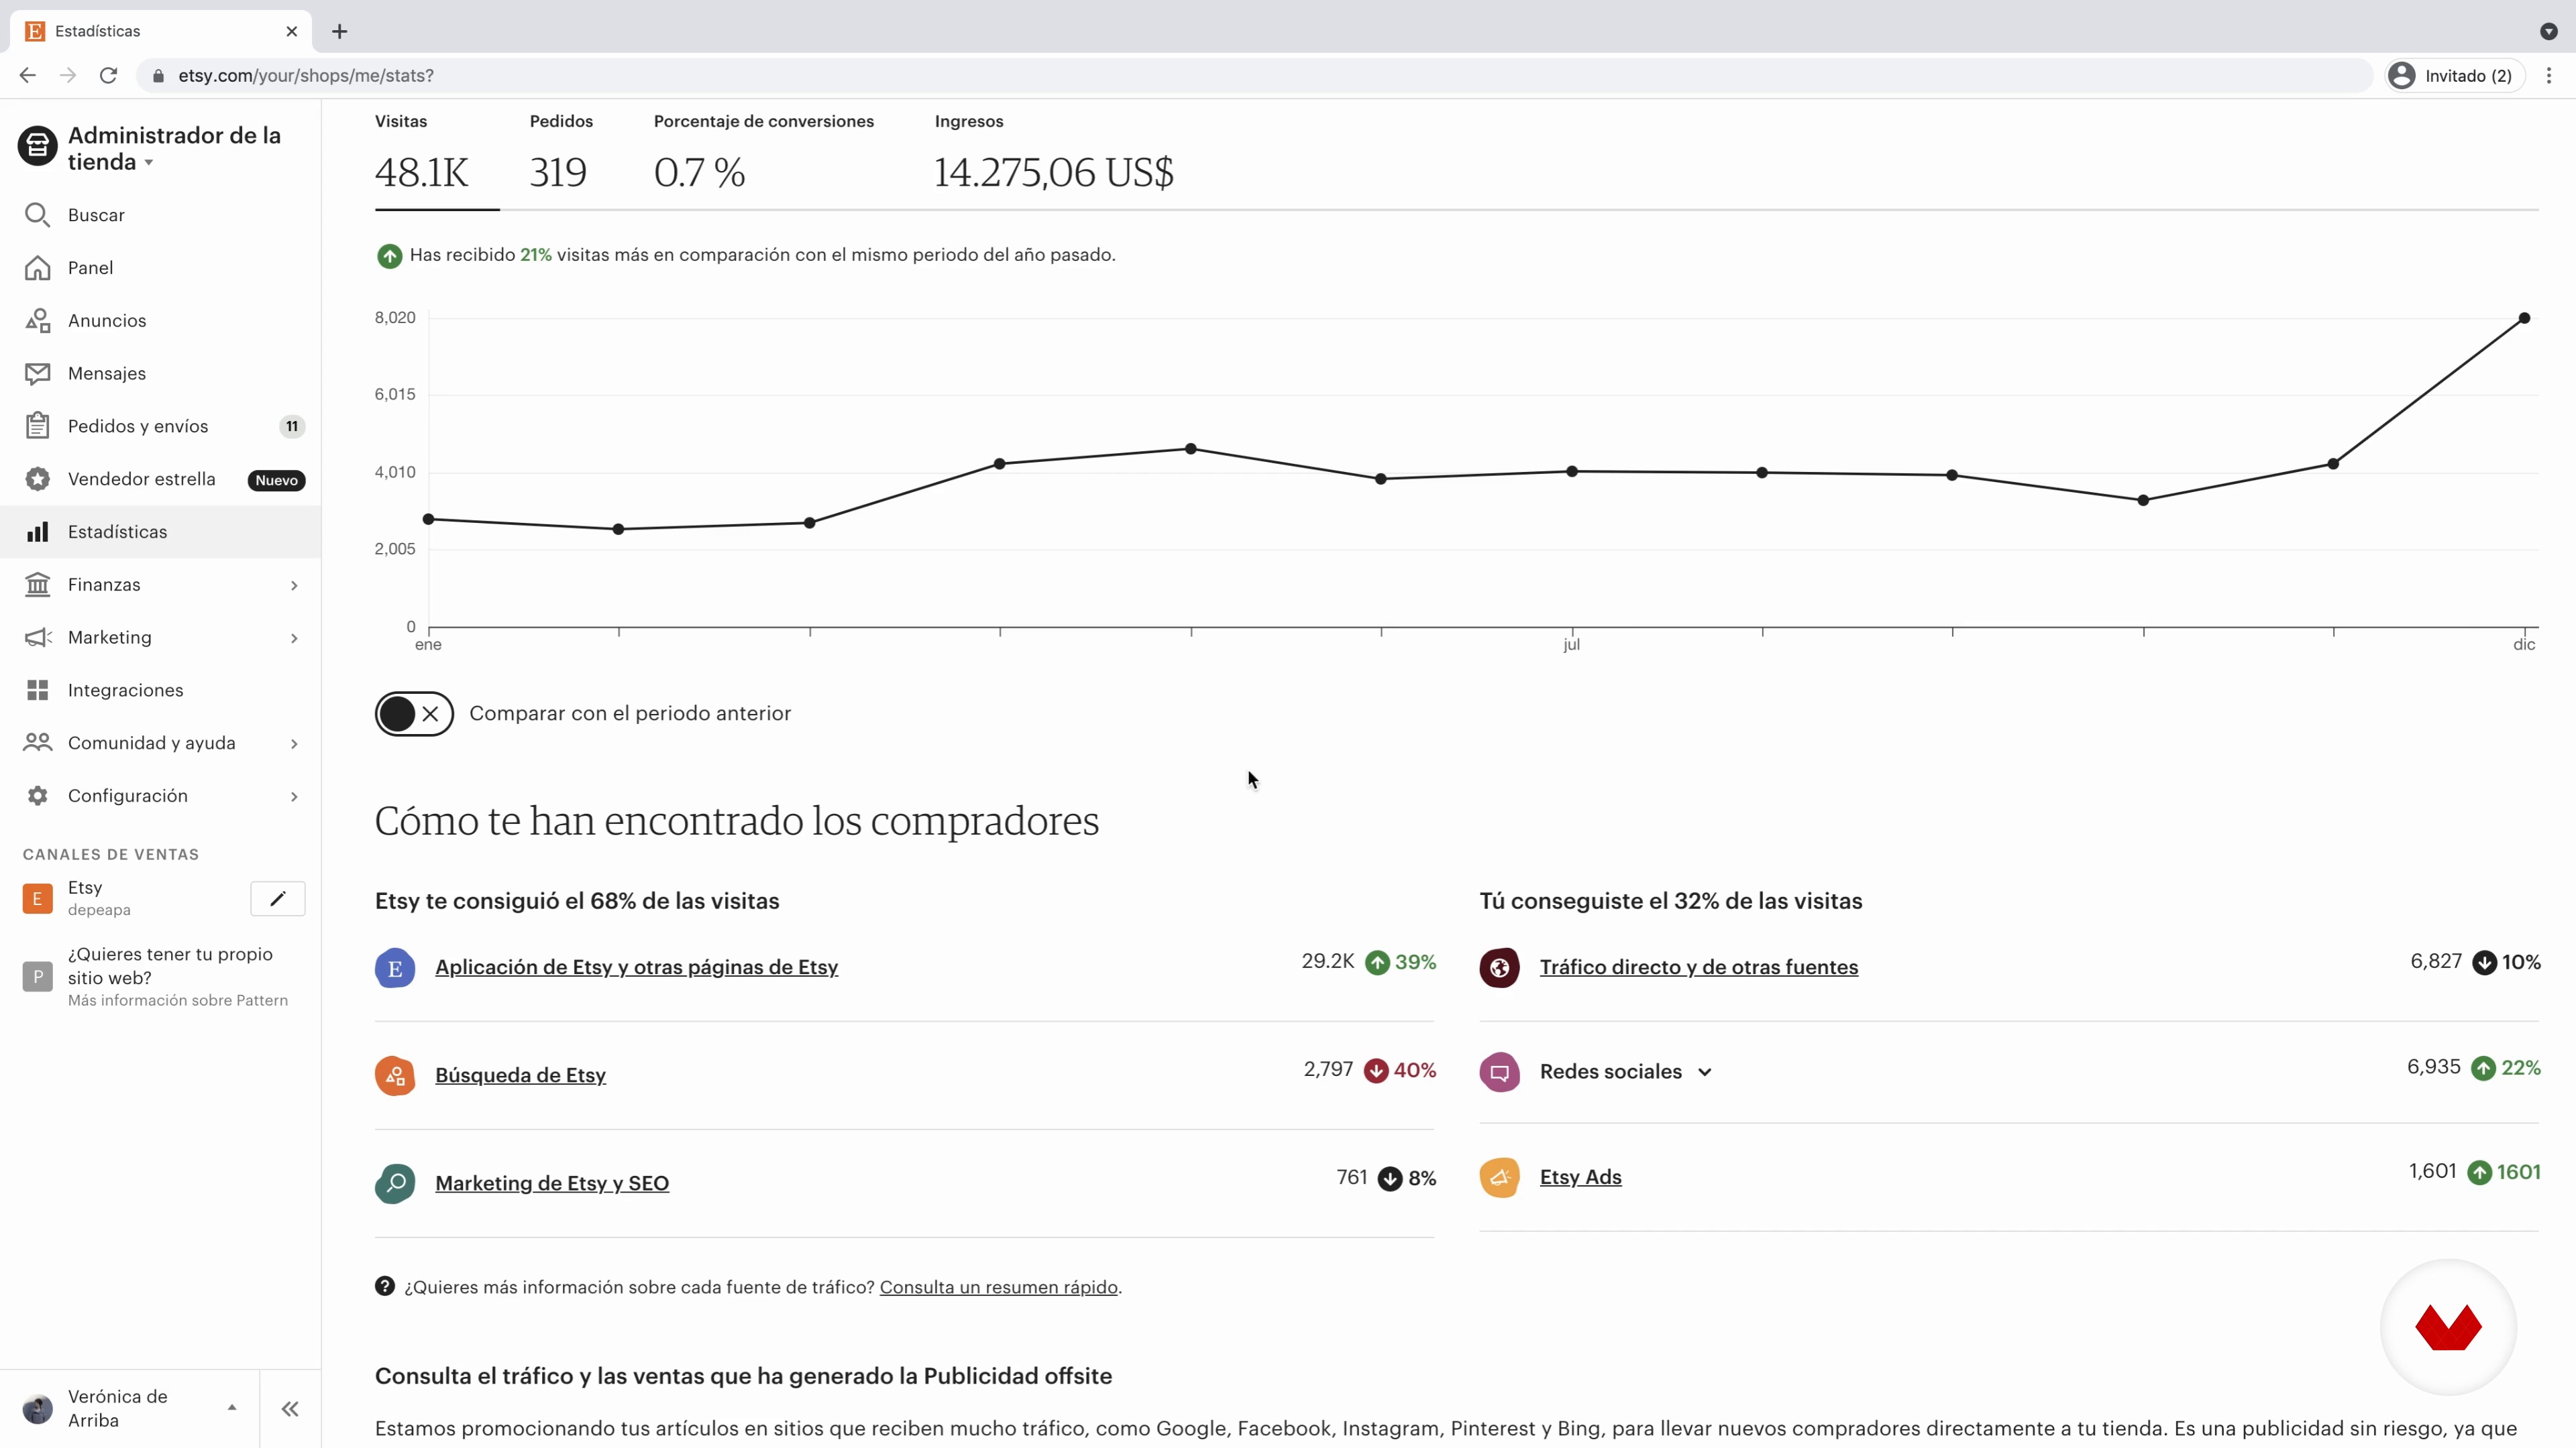Click the Invitado (2) profile button
The height and width of the screenshot is (1448, 2576).
2455,75
